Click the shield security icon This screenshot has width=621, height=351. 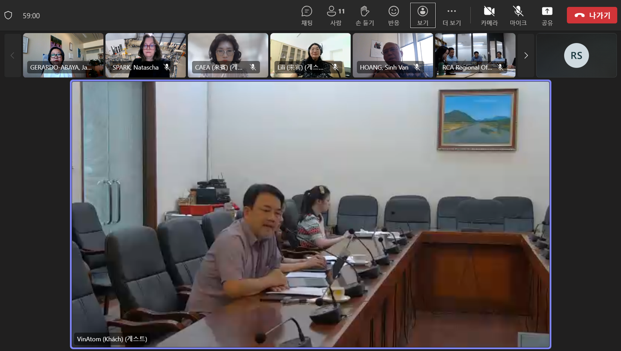(x=8, y=16)
